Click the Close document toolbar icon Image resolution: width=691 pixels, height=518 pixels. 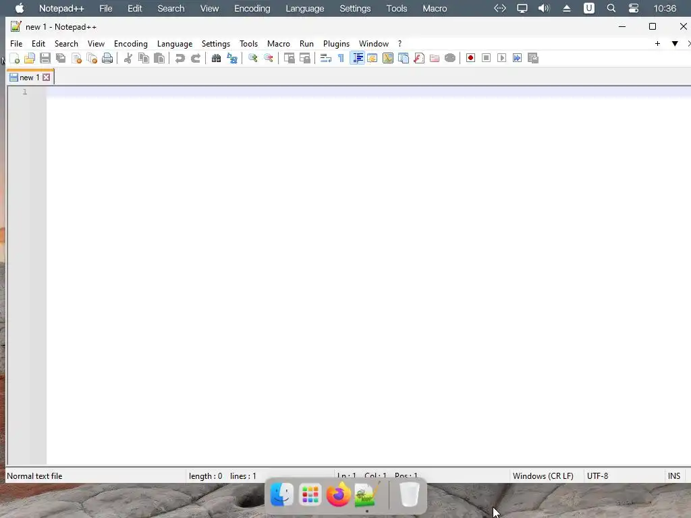[76, 58]
